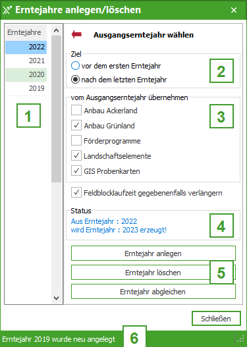Select harvest year 2021 in list
This screenshot has height=347, width=247.
[26, 61]
